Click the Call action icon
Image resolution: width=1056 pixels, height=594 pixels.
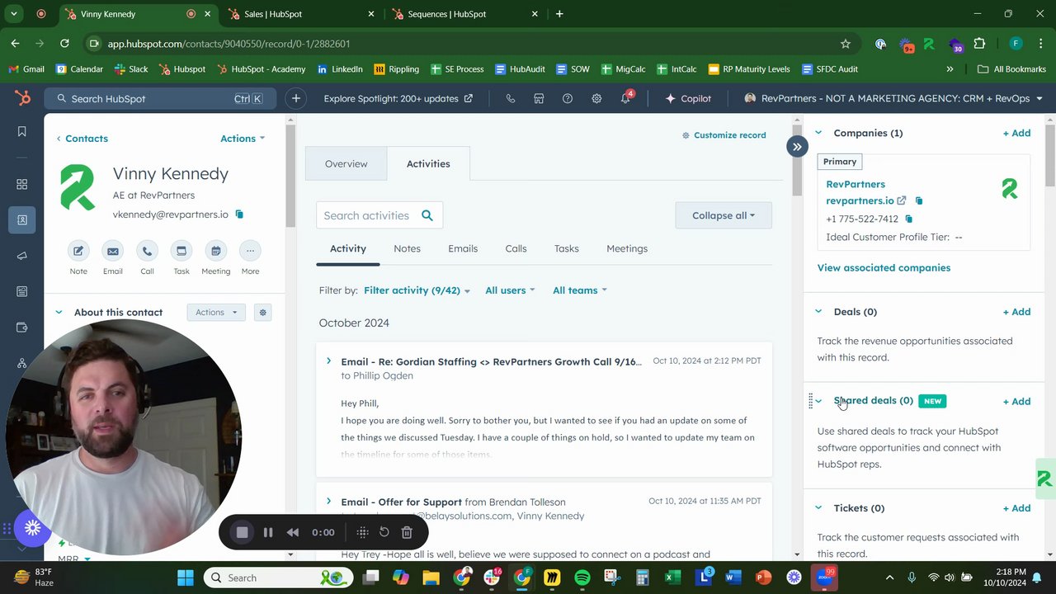tap(147, 251)
